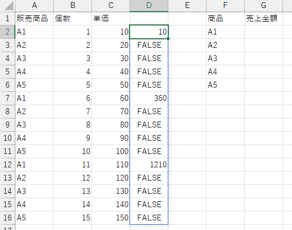Select column G header
Image resolution: width=292 pixels, height=230 pixels.
pyautogui.click(x=263, y=5)
